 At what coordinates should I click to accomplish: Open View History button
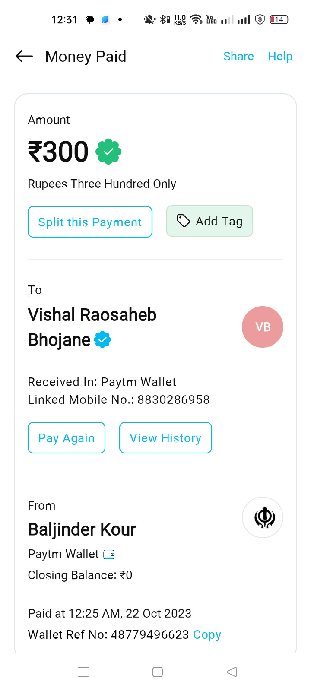(x=165, y=437)
